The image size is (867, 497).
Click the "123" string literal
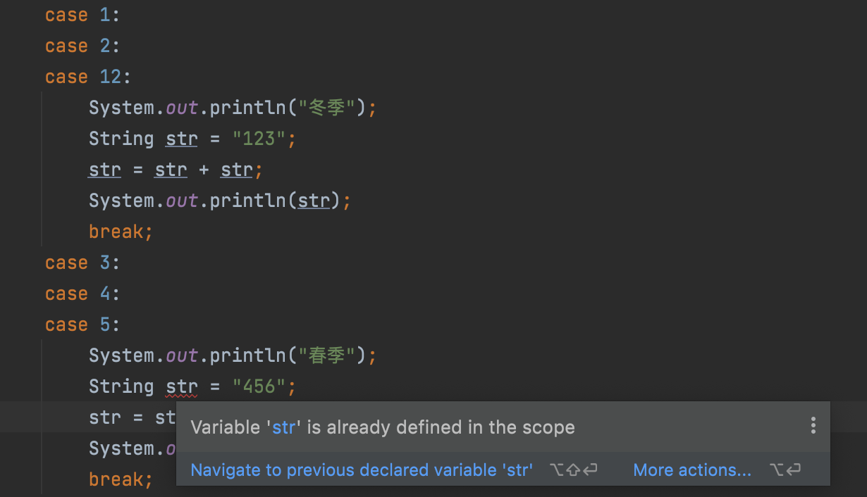pyautogui.click(x=259, y=139)
